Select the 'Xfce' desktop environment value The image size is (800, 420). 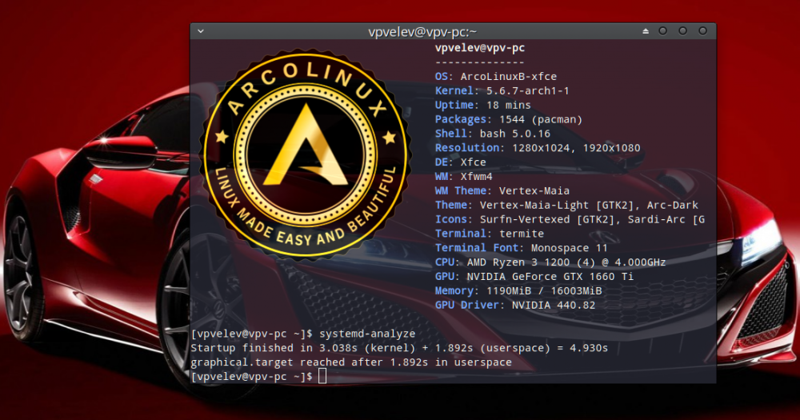coord(474,162)
